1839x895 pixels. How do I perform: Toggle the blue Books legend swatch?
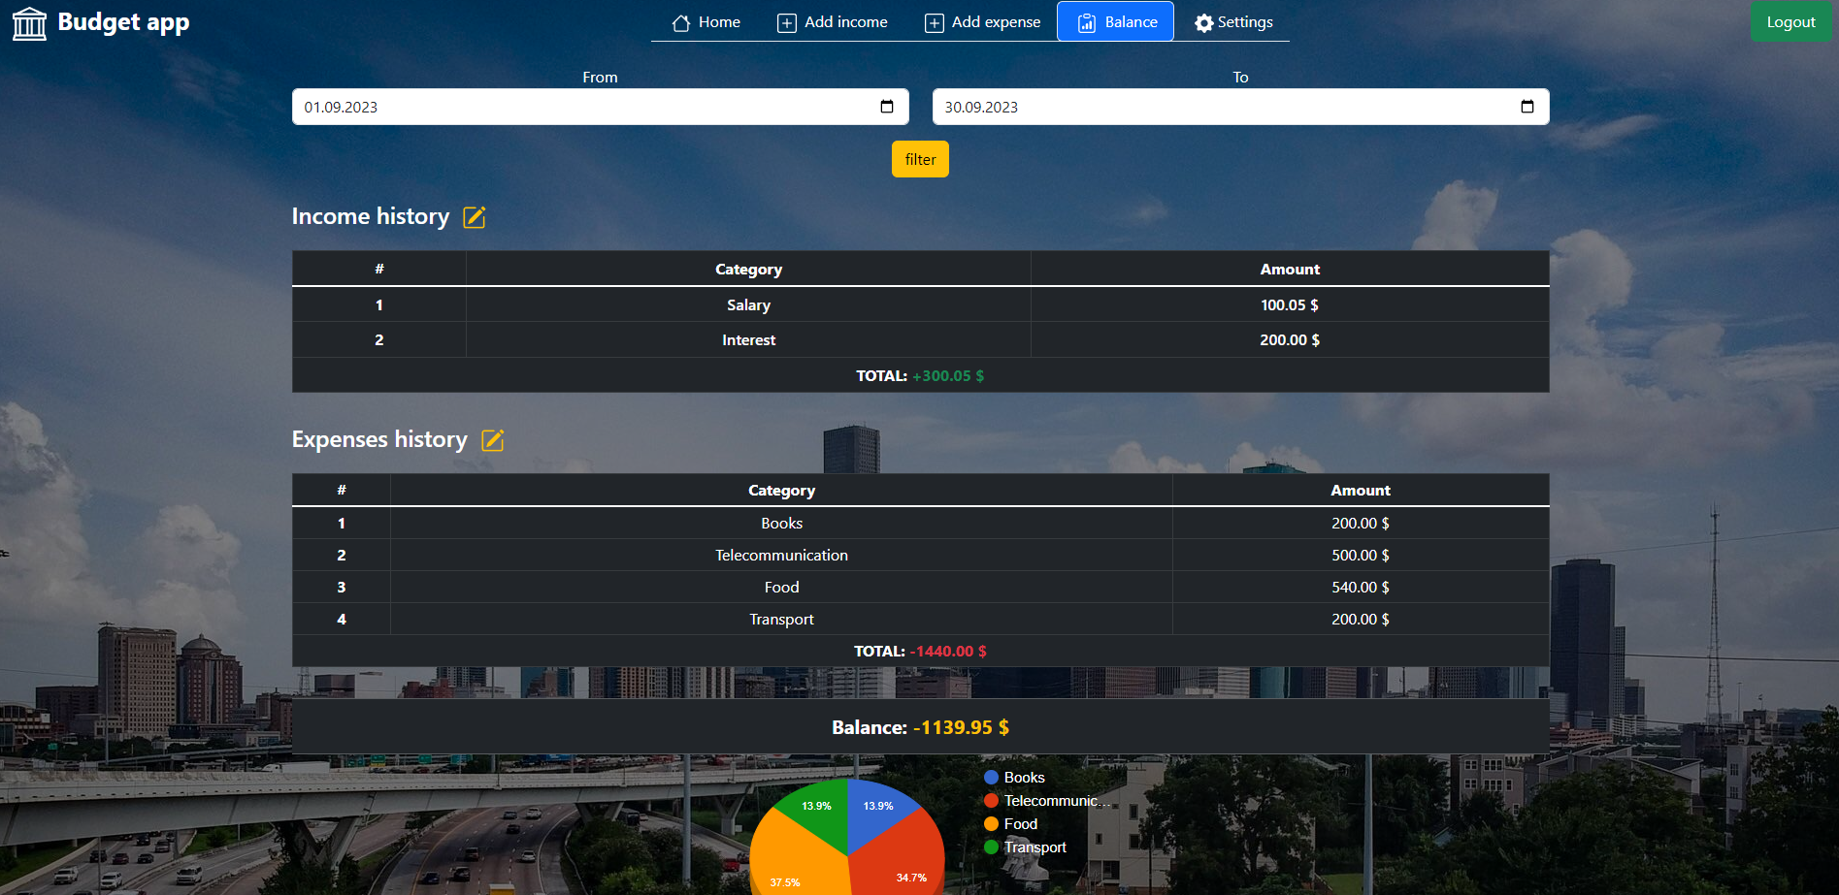[x=991, y=778]
